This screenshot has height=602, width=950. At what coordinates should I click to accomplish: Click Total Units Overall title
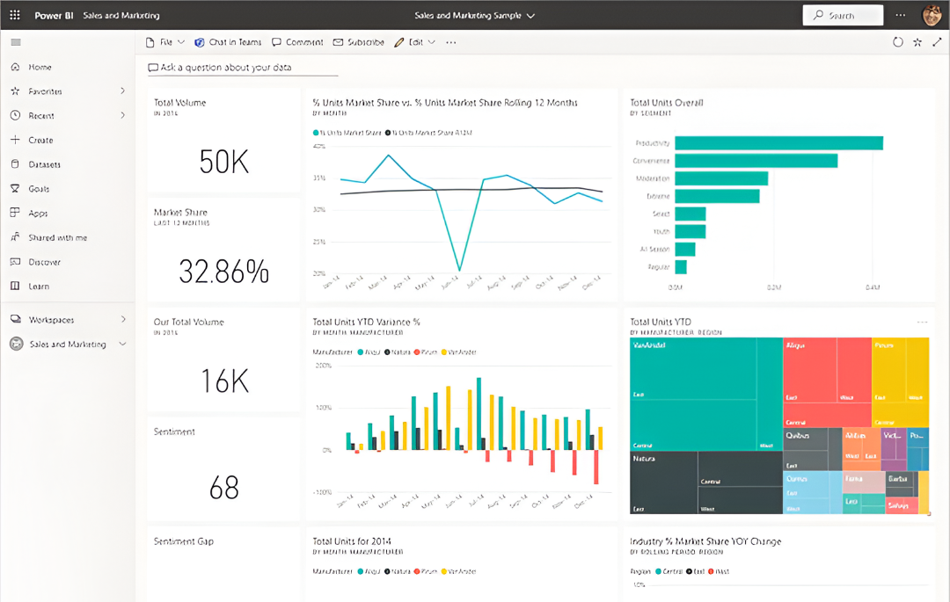click(x=667, y=103)
